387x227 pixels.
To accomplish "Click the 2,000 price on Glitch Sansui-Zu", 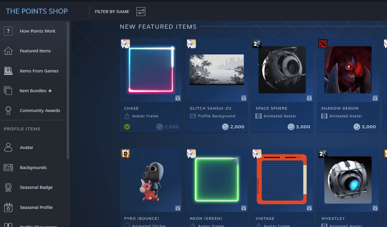I will pos(237,127).
